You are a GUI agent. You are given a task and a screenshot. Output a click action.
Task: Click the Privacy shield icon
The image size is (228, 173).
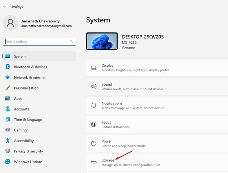point(7,151)
